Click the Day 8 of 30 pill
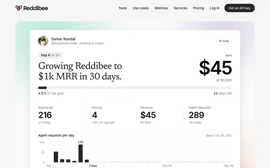The height and width of the screenshot is (168, 270). [50, 55]
